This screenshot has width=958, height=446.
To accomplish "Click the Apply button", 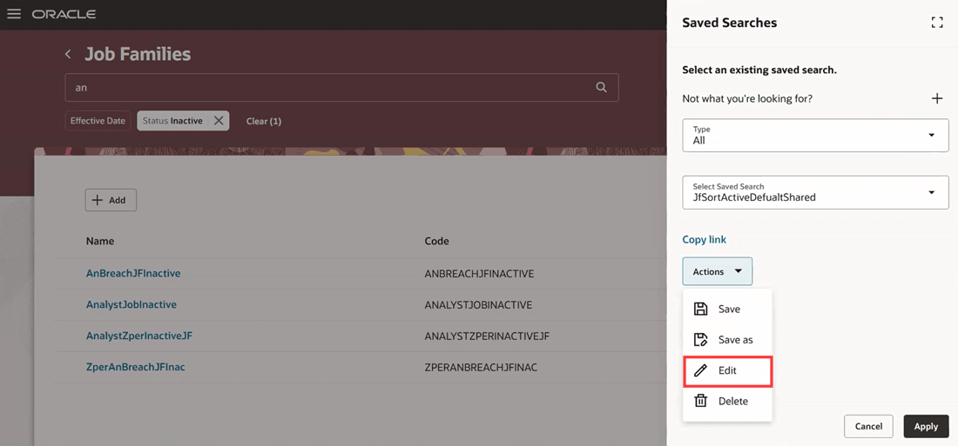I will (926, 427).
